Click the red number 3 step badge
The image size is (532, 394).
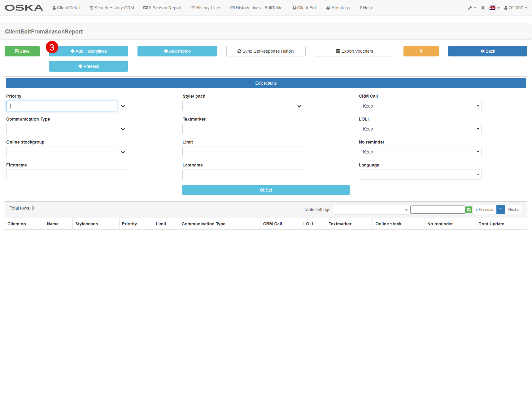coord(52,47)
